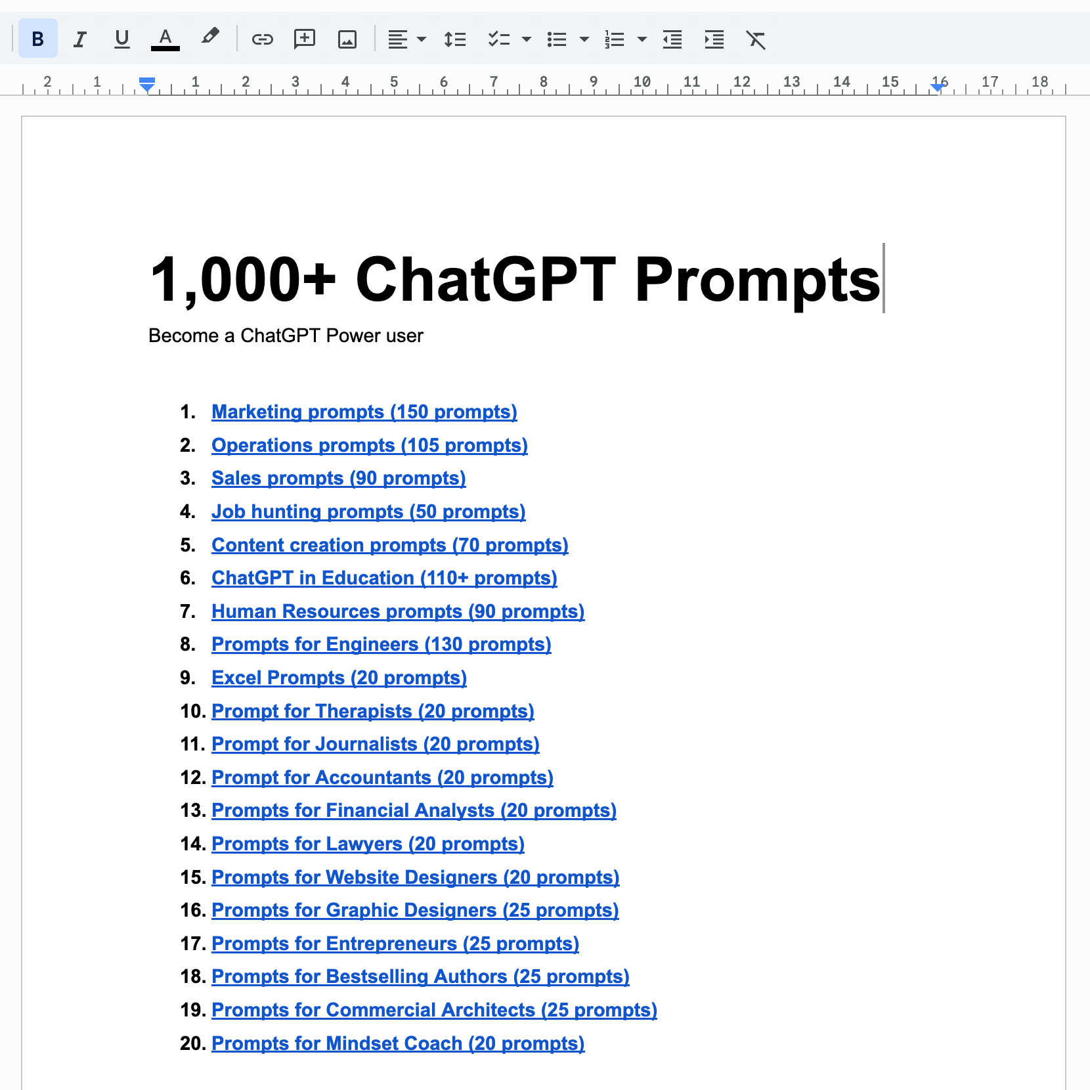Click the decrease indent icon
The height and width of the screenshot is (1090, 1090).
(672, 39)
